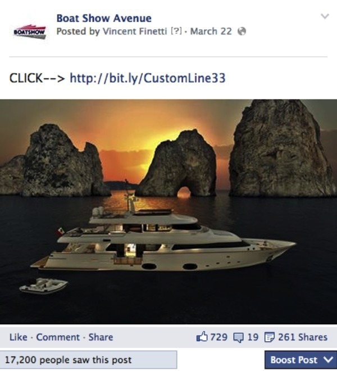337x371 pixels.
Task: Click the [?] help marker after the poster name
Action: point(176,31)
